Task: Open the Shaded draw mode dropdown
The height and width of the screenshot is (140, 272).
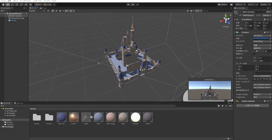Action: (37, 11)
